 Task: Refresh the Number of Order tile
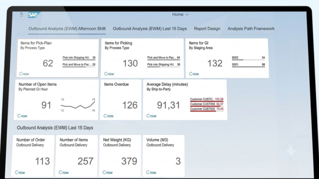point(20,172)
